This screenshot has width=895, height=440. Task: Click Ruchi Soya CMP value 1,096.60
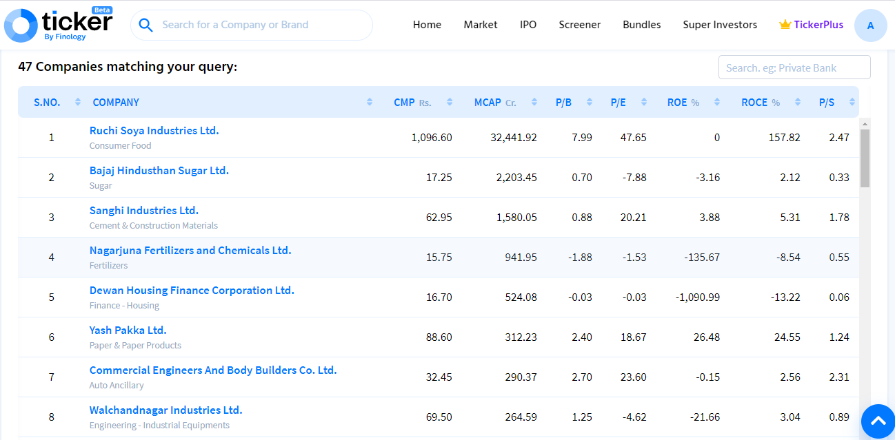click(x=432, y=137)
